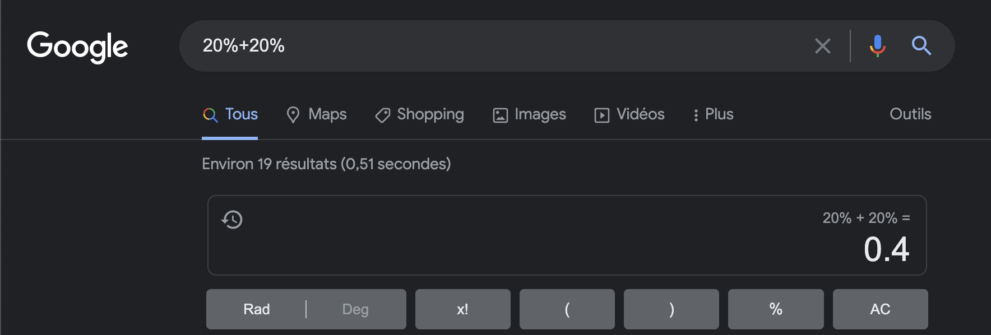Click the Shopping tag icon

[382, 115]
